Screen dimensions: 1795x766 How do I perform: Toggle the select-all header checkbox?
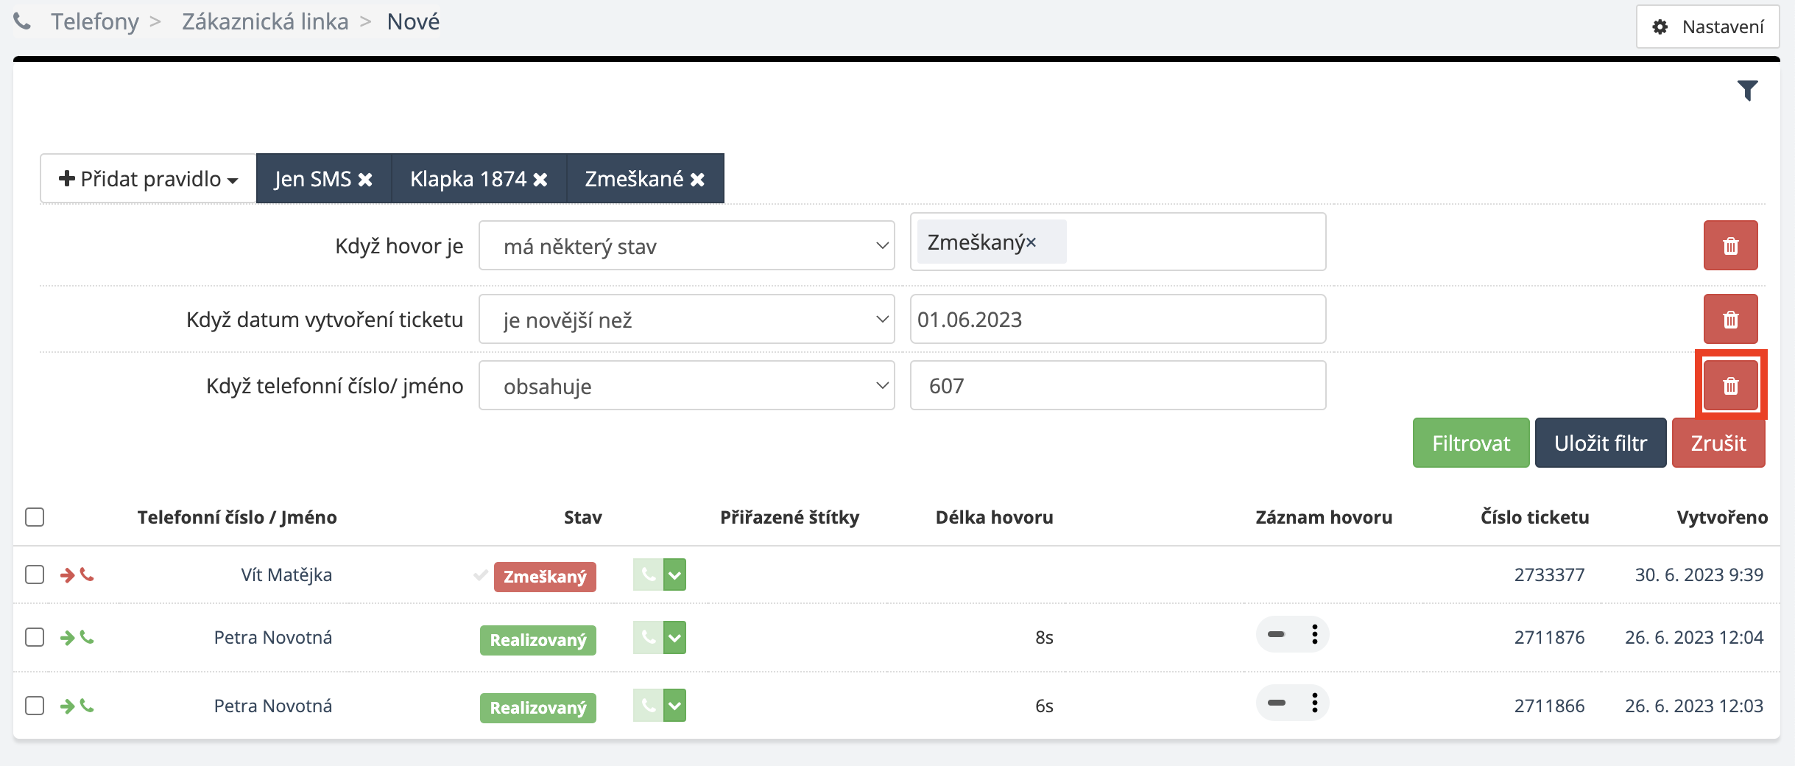pos(35,517)
